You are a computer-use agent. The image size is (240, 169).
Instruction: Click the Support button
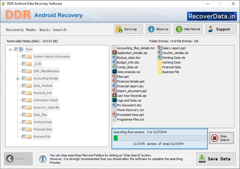(221, 29)
